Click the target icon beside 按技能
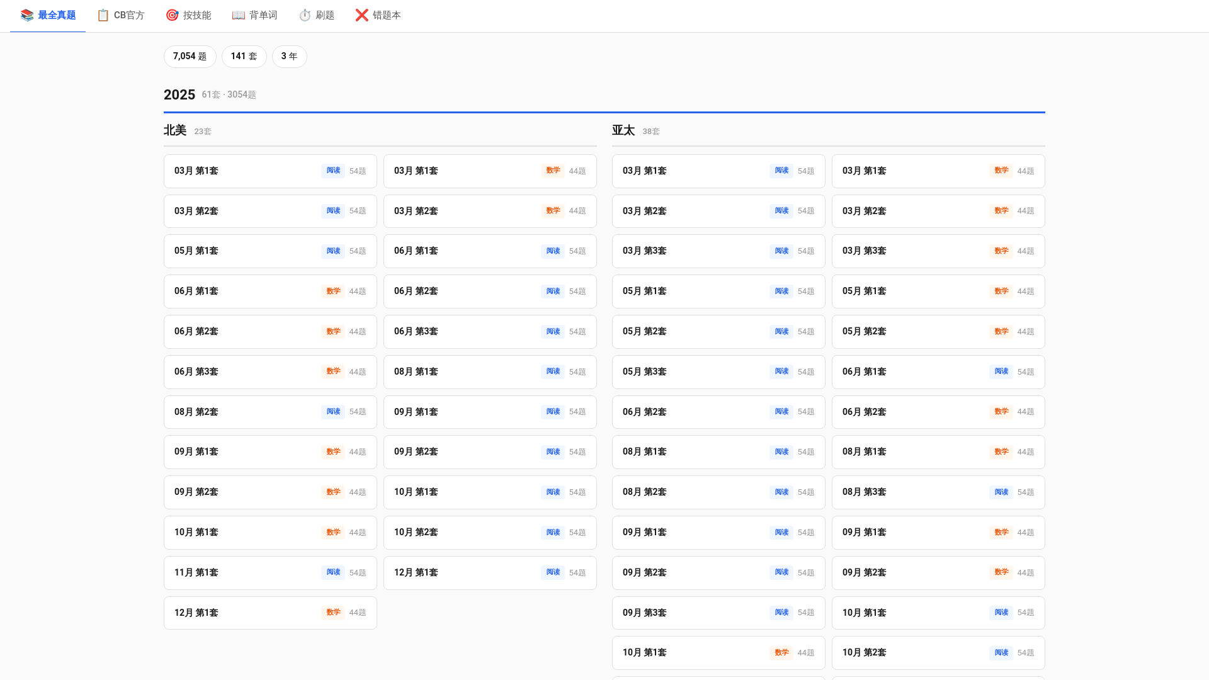 (172, 15)
